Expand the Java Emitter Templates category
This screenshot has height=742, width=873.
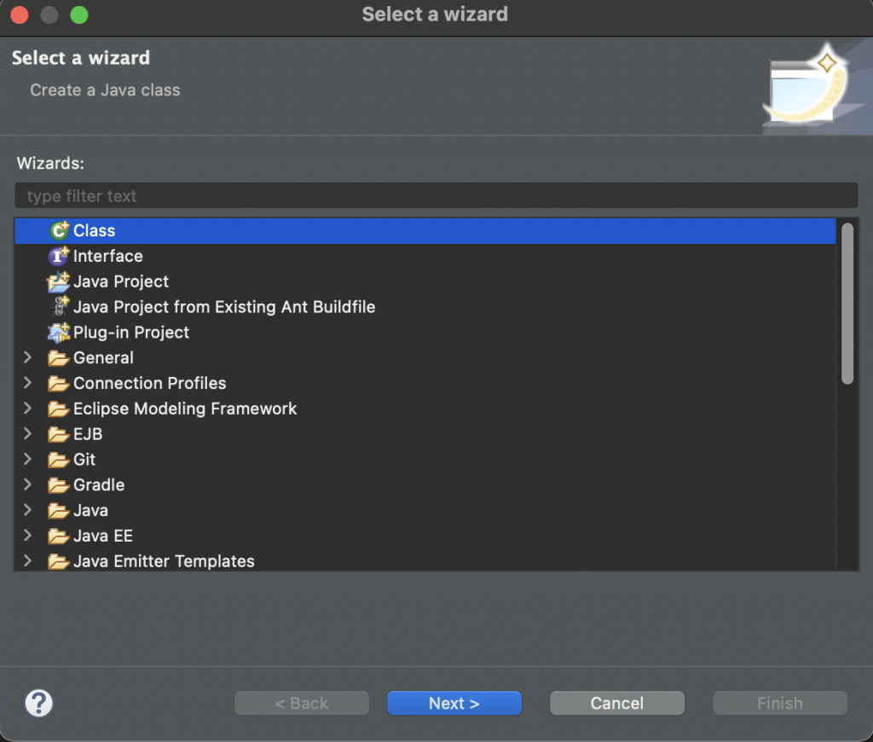click(27, 561)
